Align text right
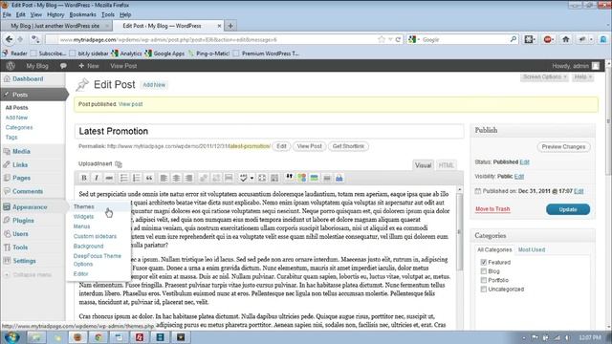 pos(189,178)
